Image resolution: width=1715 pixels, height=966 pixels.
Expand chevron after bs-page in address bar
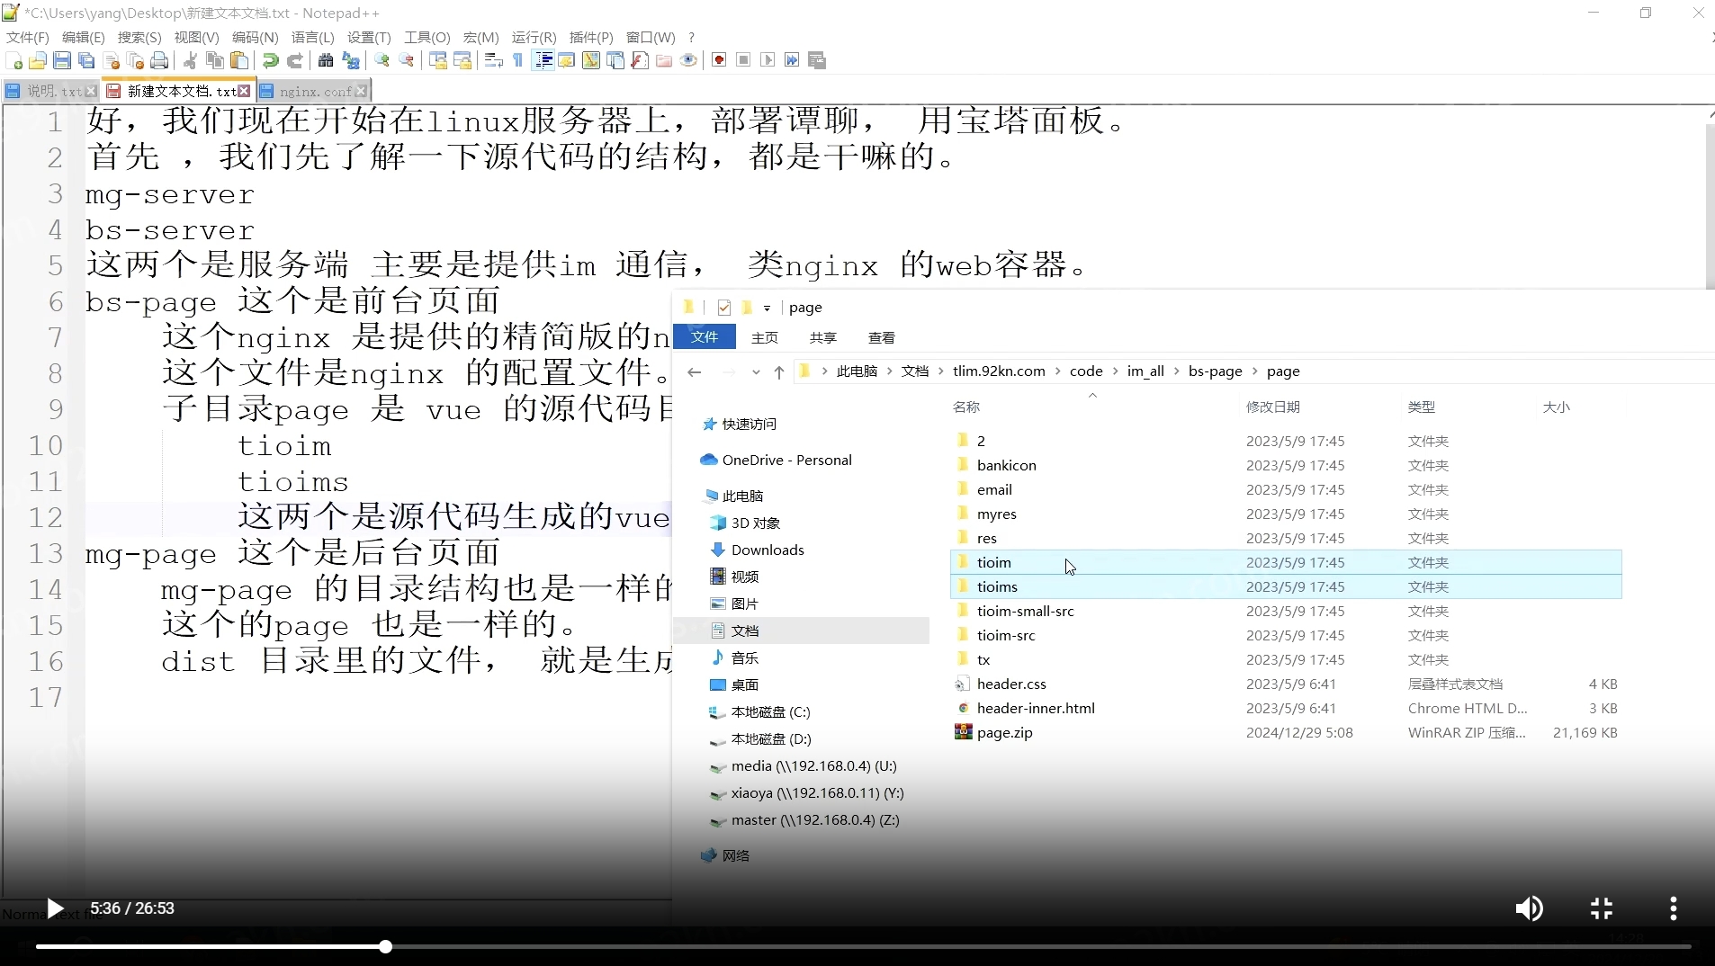1254,371
